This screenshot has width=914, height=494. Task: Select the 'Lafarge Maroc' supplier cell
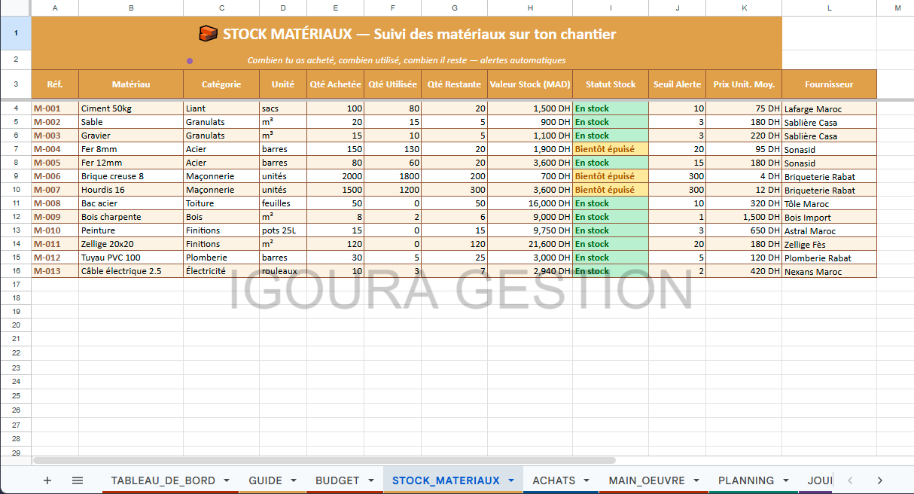[829, 108]
